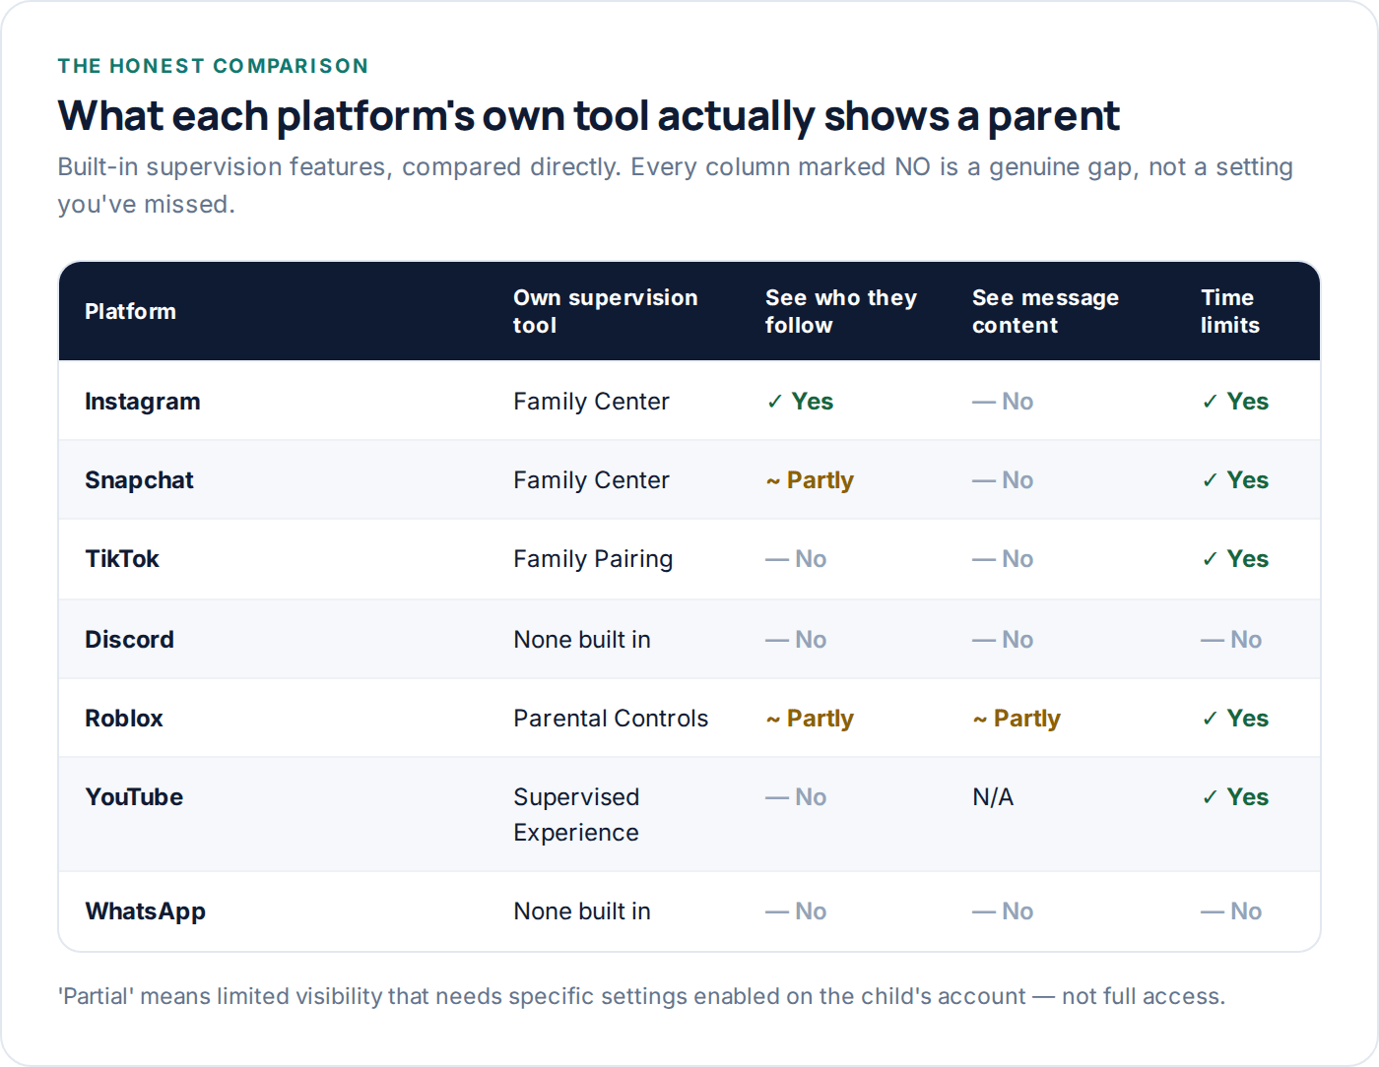
Task: Click Instagram's No under See message content
Action: click(x=1003, y=402)
